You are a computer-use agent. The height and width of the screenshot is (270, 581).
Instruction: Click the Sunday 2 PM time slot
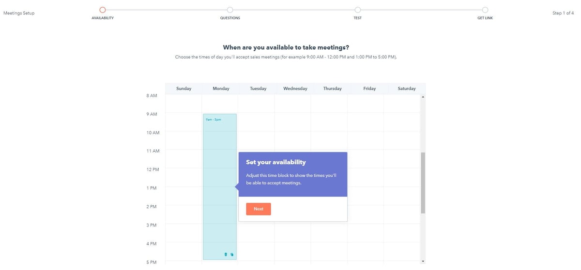[183, 214]
